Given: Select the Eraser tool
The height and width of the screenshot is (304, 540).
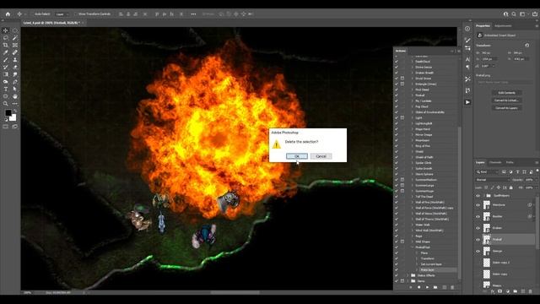Looking at the screenshot, I should 15,68.
